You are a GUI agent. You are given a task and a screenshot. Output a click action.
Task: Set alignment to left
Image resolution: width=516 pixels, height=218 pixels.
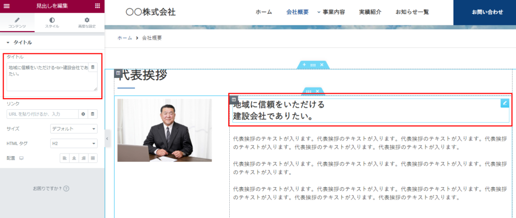pos(64,158)
